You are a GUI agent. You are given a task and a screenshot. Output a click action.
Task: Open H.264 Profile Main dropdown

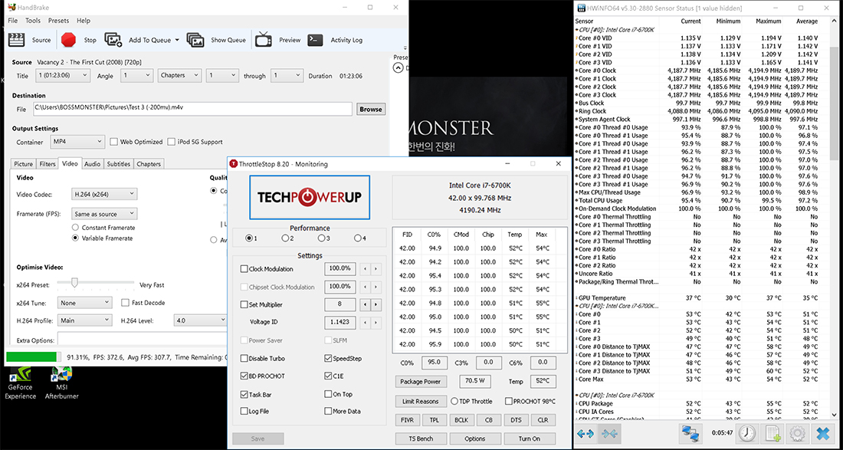point(84,320)
